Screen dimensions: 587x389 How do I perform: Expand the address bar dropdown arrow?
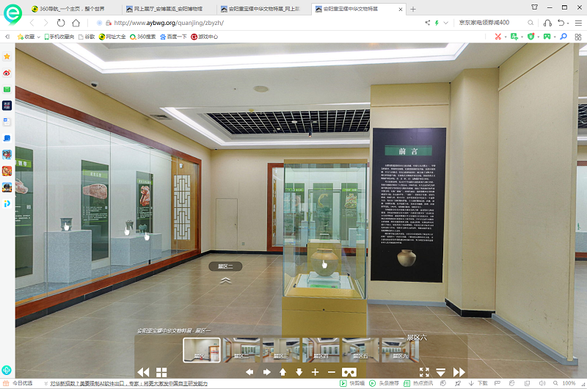[x=446, y=23]
